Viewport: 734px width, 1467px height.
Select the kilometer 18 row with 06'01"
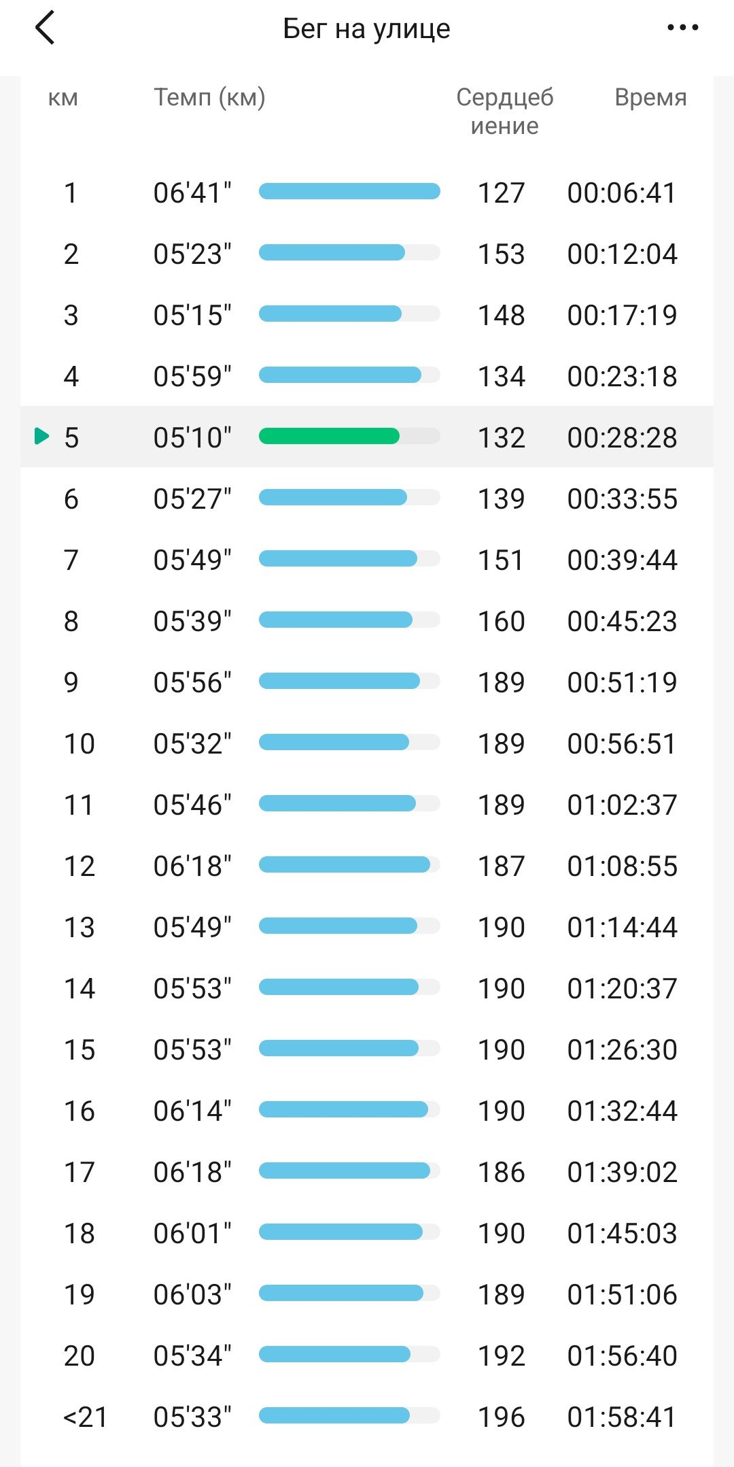[367, 1233]
